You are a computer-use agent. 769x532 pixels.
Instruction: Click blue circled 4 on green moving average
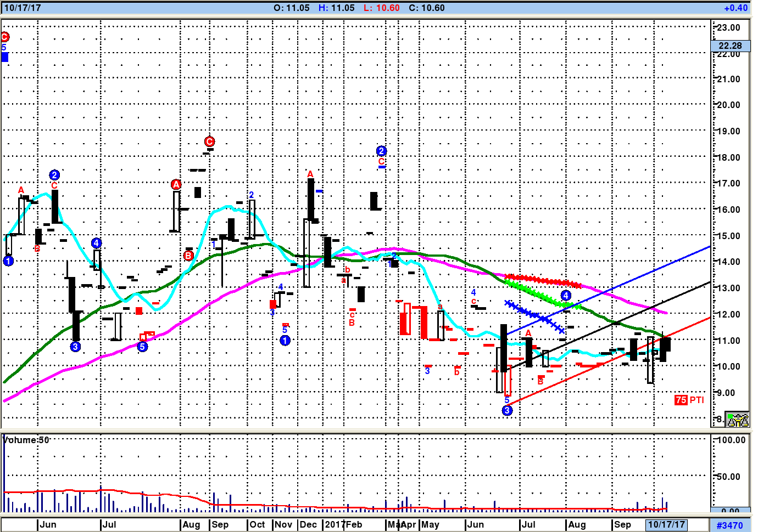(x=566, y=296)
